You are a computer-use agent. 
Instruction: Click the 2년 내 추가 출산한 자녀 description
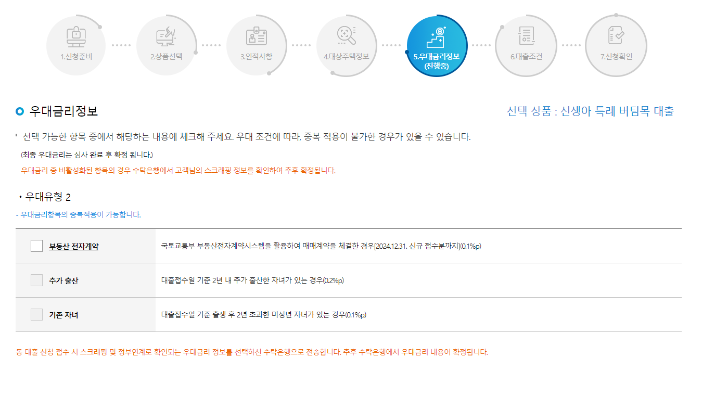pos(252,280)
